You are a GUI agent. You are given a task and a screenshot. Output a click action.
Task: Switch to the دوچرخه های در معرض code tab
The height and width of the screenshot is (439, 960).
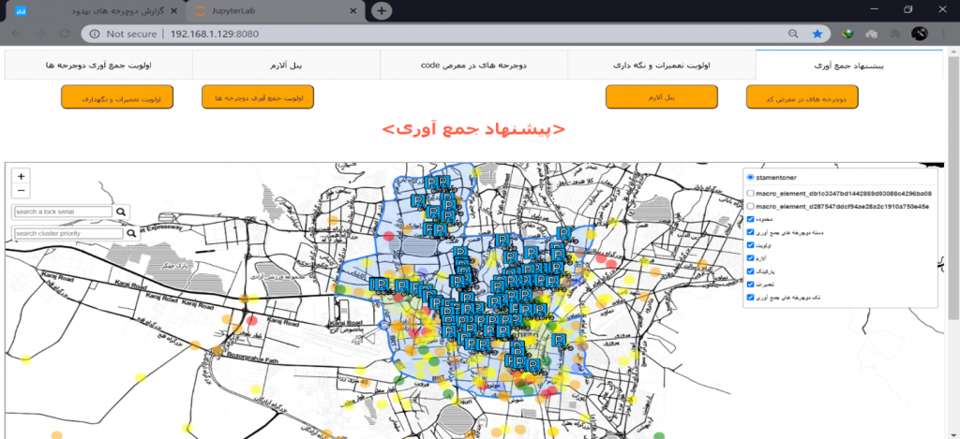tap(473, 66)
